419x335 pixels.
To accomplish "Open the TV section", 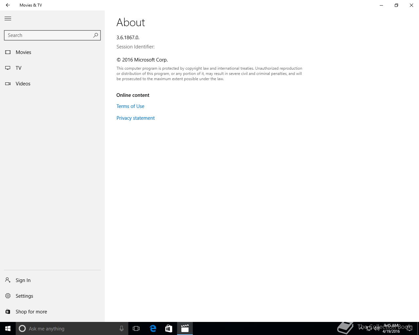I will click(52, 68).
